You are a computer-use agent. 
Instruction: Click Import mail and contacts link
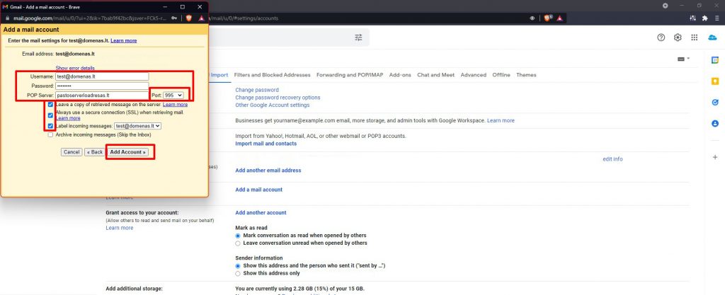[266, 144]
